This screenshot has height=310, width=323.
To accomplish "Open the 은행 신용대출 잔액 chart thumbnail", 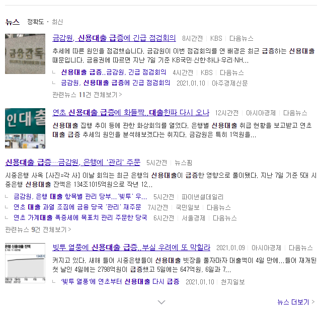I will coord(25,263).
